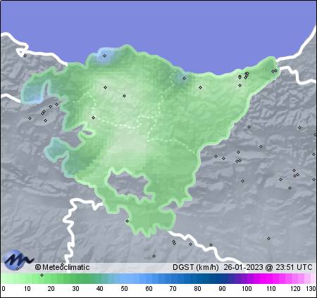Click the legend label 20
The width and height of the screenshot is (317, 298).
pyautogui.click(x=51, y=288)
